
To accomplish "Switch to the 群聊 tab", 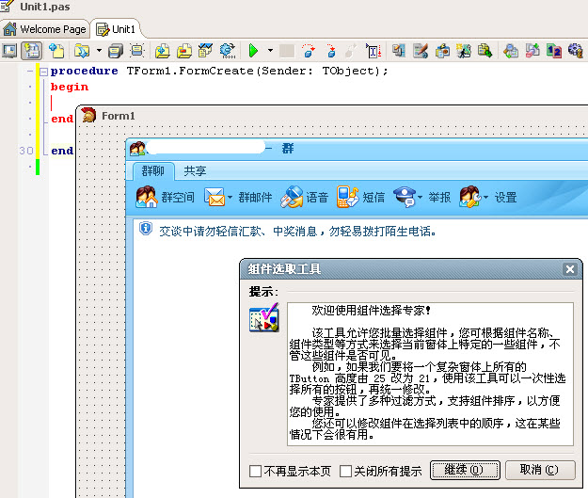I will click(x=152, y=170).
